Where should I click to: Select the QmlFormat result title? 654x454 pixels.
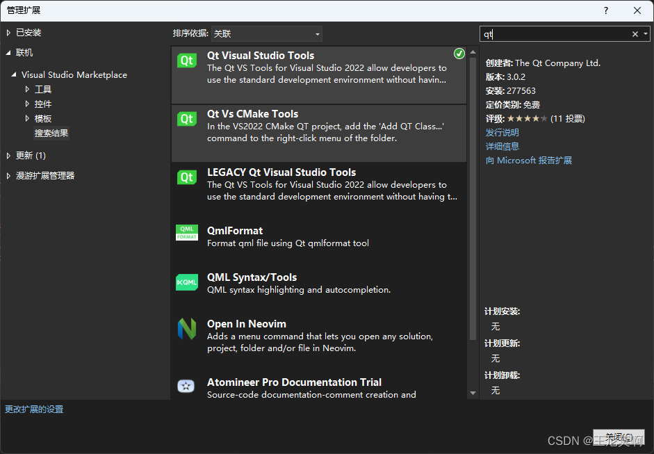[235, 231]
